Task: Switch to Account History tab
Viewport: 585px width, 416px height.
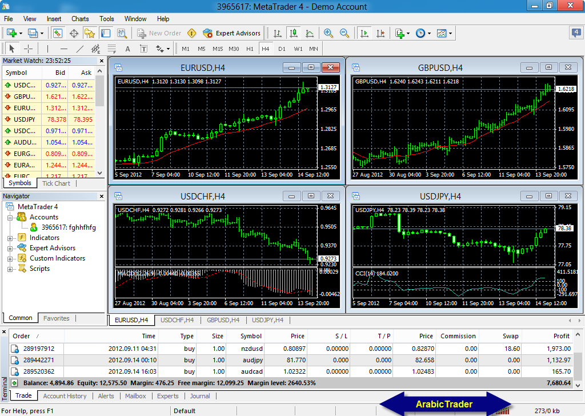Action: [x=65, y=396]
